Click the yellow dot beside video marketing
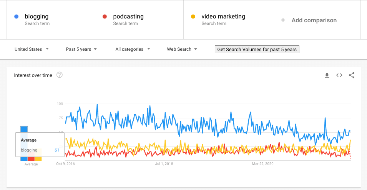Image resolution: width=367 pixels, height=190 pixels. [193, 17]
